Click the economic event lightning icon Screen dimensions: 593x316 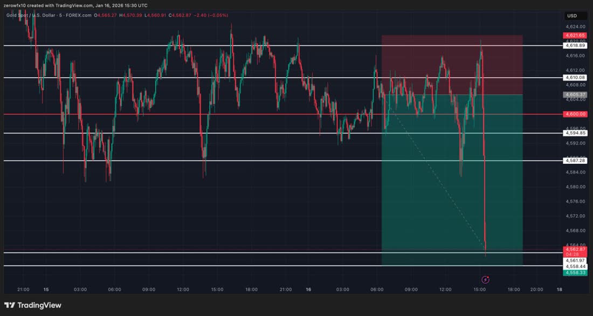(x=485, y=280)
